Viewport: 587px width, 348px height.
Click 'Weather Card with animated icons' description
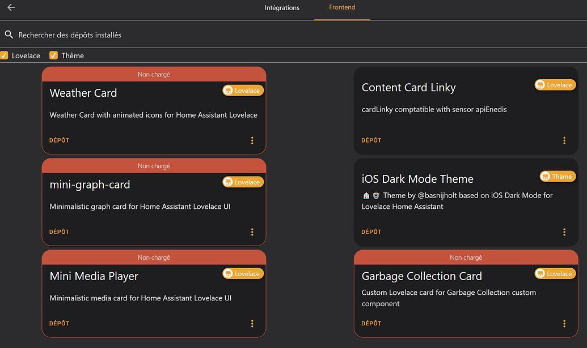[154, 115]
